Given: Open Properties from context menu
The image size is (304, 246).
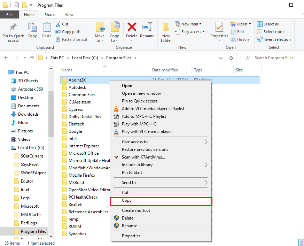Looking at the screenshot, I should point(161,236).
